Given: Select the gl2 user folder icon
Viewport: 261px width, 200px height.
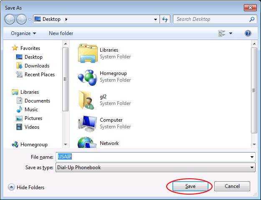Looking at the screenshot, I should tap(86, 100).
